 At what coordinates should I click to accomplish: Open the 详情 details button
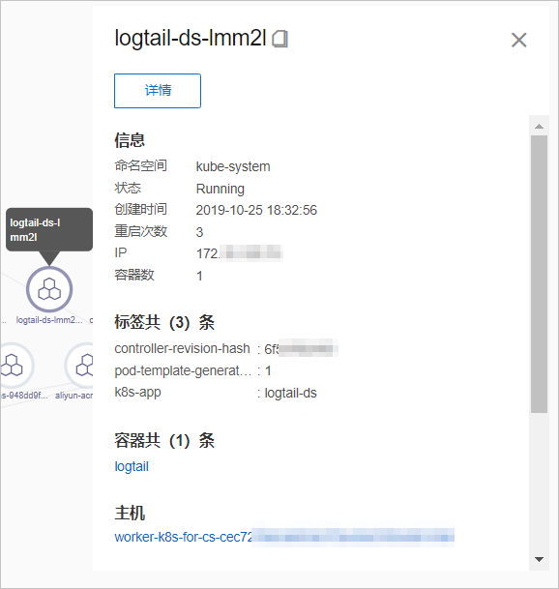pyautogui.click(x=158, y=91)
